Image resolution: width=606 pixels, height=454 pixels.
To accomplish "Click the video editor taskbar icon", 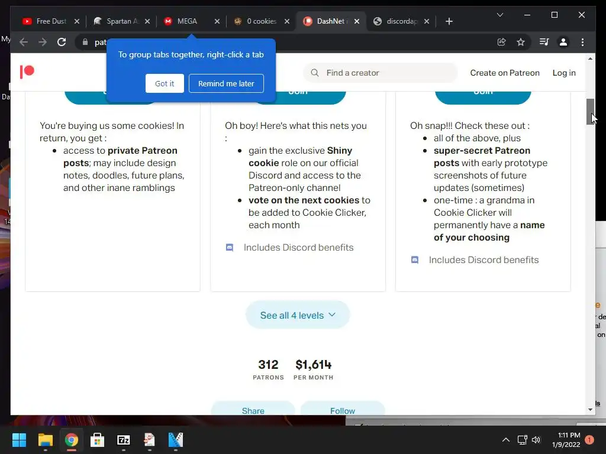I will point(176,440).
